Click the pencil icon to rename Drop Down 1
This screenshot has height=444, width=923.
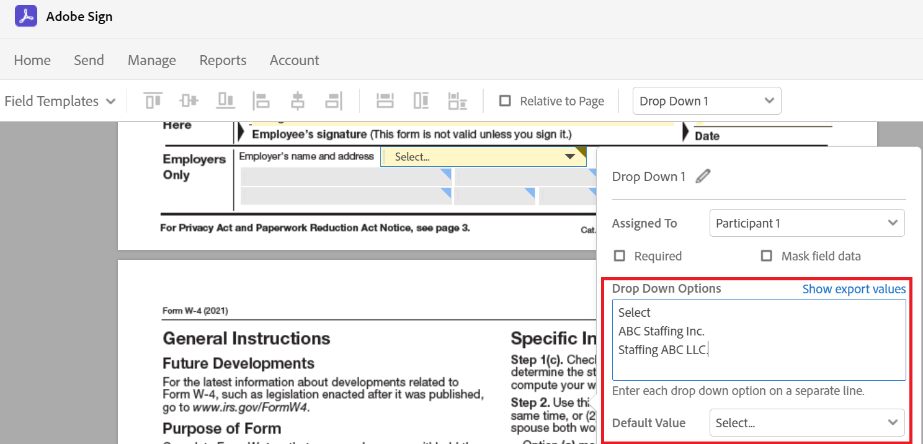(x=703, y=177)
